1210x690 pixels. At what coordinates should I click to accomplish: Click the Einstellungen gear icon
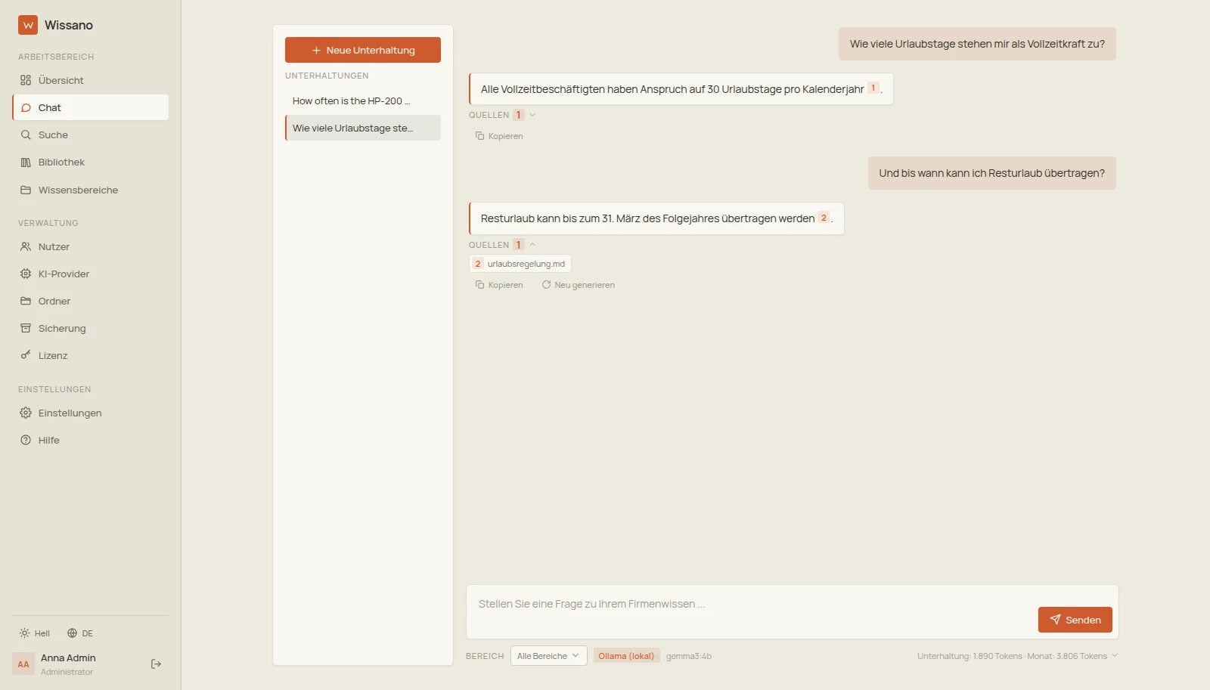click(x=26, y=413)
